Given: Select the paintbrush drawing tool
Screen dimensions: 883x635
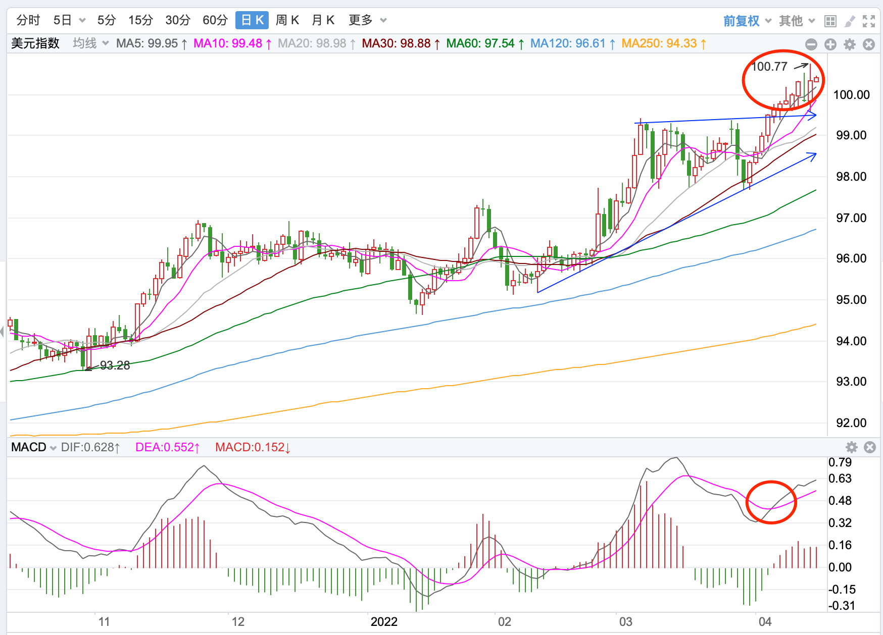Looking at the screenshot, I should tap(850, 21).
